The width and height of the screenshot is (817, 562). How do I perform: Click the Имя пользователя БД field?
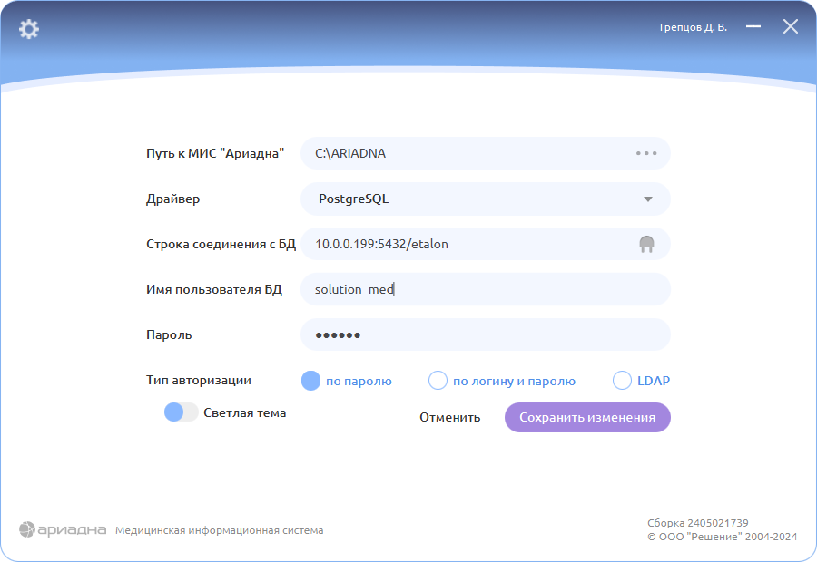485,289
